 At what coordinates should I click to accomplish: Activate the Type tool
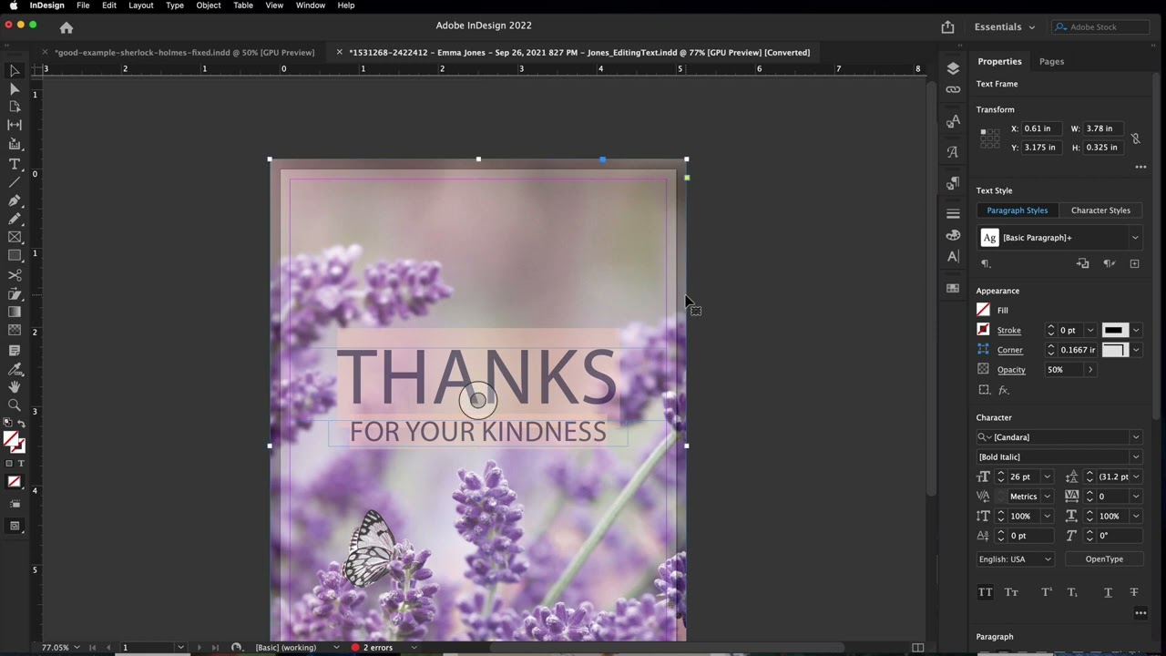pos(15,164)
